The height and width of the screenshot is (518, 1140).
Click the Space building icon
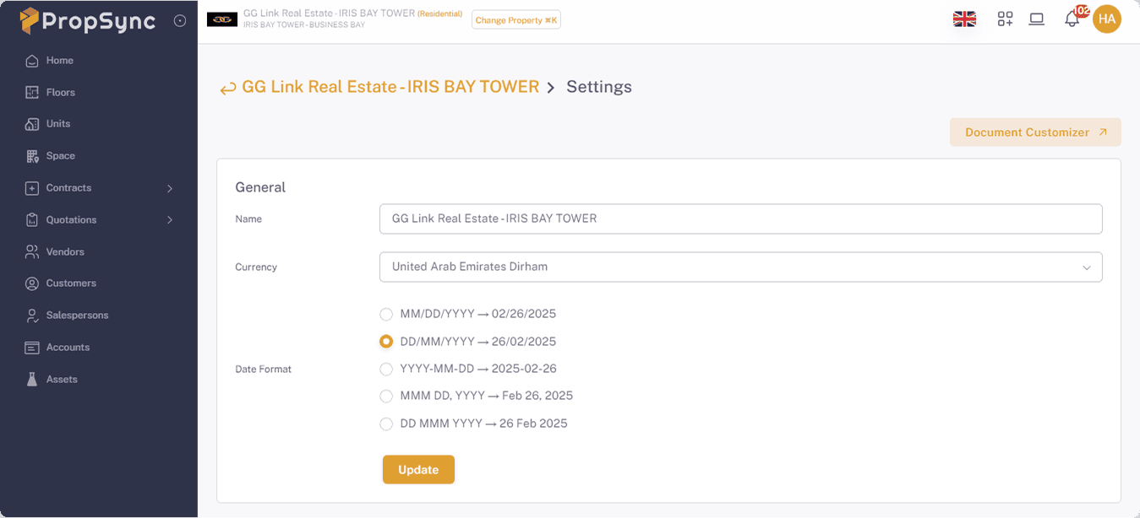coord(32,156)
